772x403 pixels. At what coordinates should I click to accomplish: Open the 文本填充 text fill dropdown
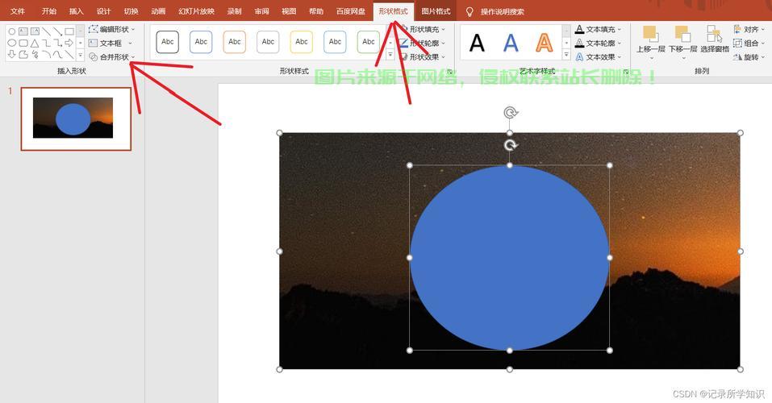599,30
